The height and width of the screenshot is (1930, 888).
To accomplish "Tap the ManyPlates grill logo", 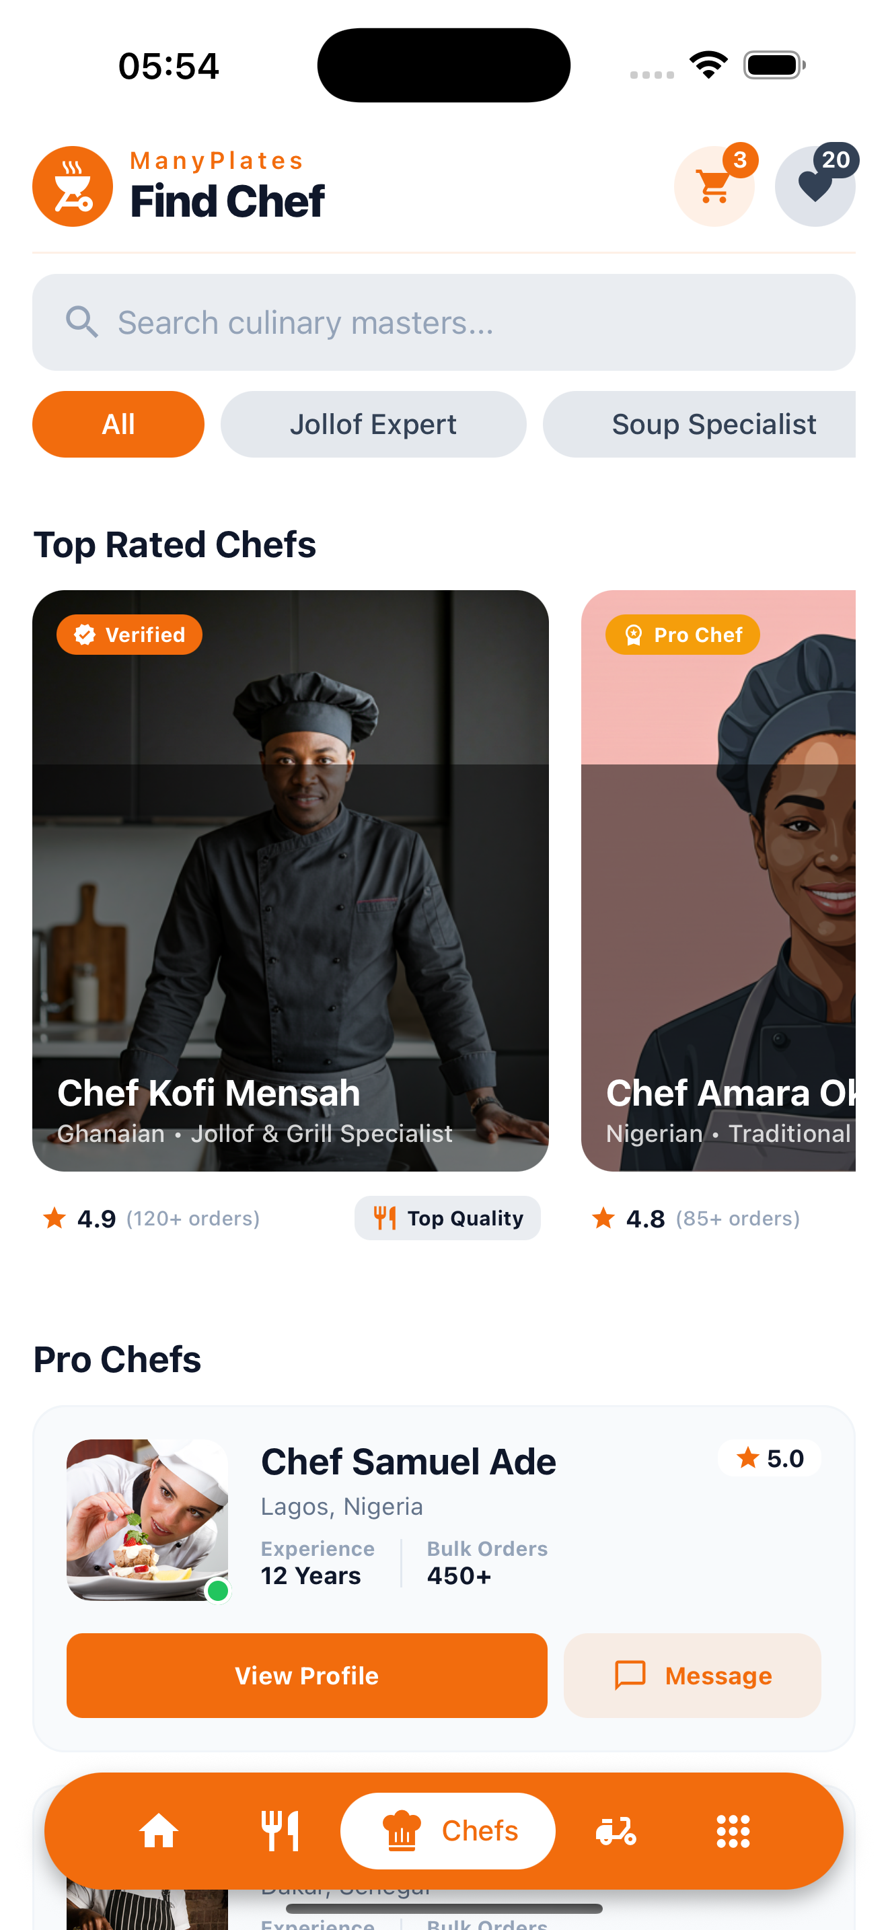I will (x=73, y=186).
